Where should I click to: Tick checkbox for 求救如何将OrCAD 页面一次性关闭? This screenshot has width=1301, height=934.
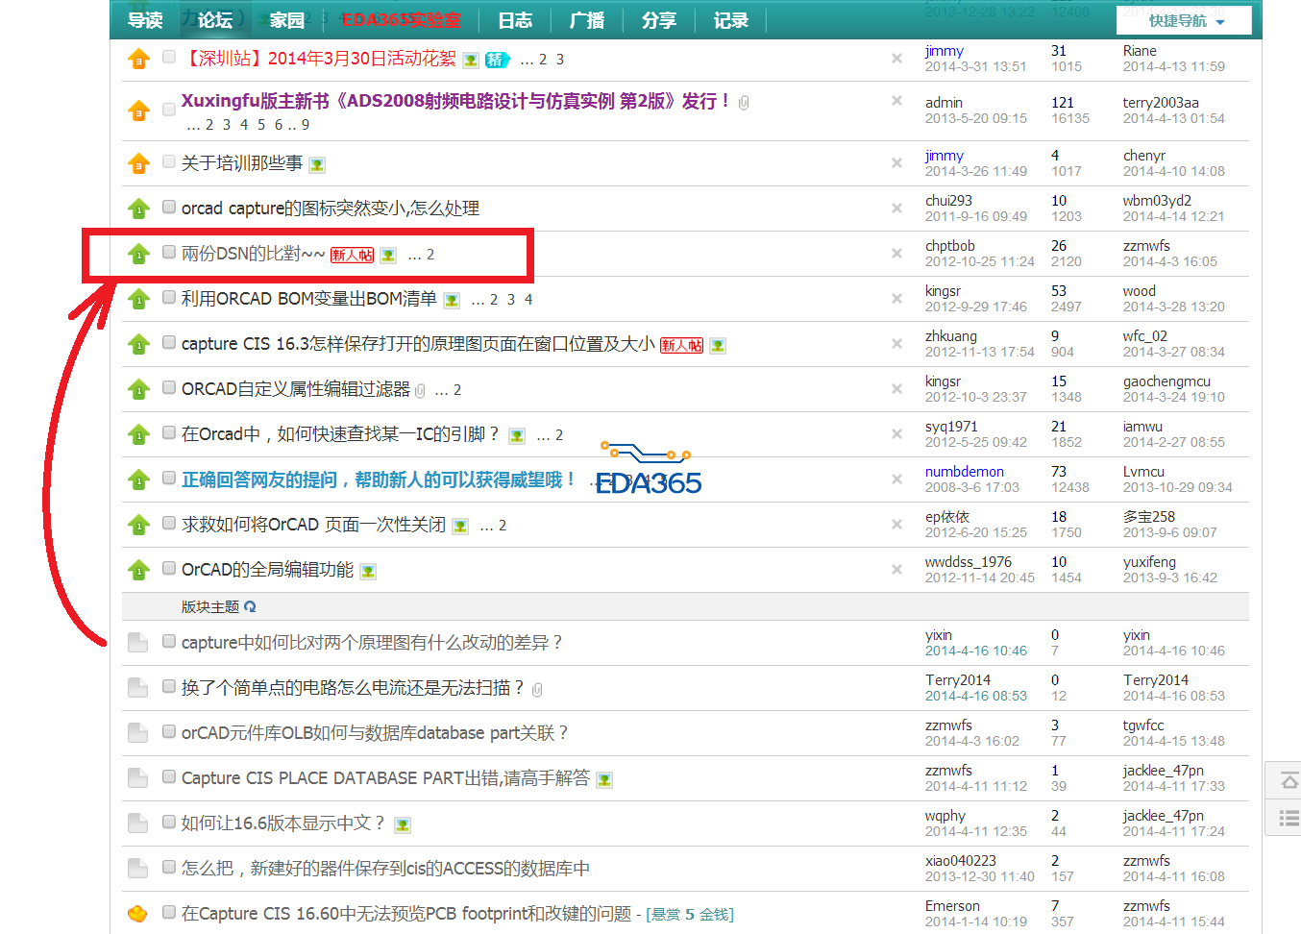(169, 523)
